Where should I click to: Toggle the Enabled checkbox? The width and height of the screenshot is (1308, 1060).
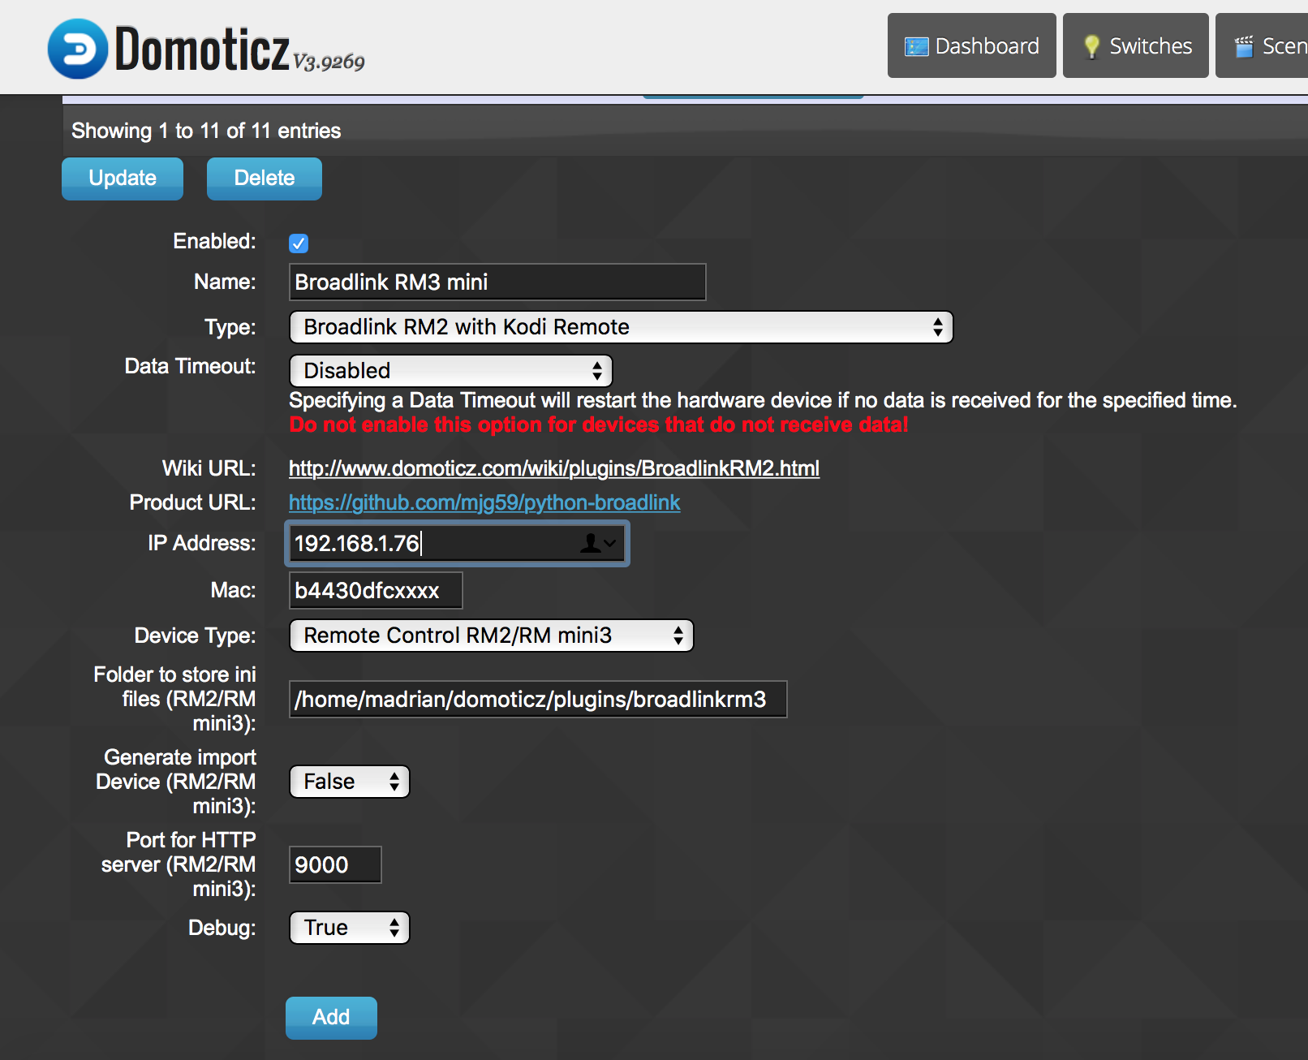[299, 243]
